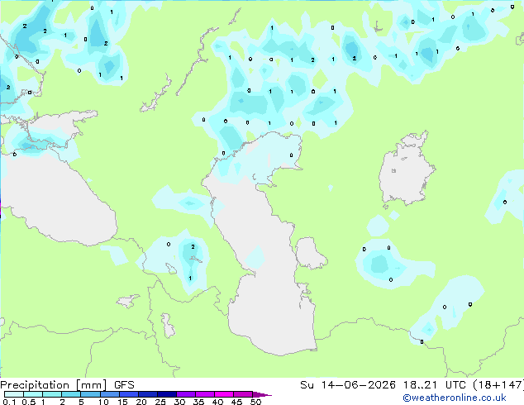
Task: Pick the 0.5–1 mm legend swatch
Action: [33, 394]
